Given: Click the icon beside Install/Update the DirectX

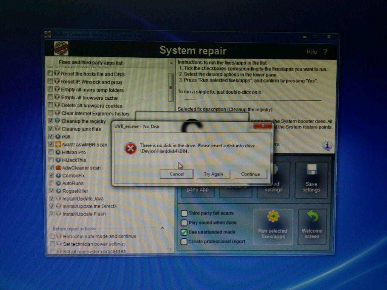Looking at the screenshot, I should 59,206.
